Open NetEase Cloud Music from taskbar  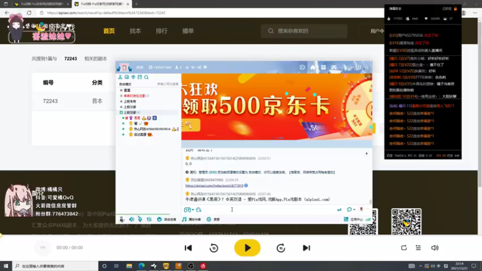pyautogui.click(x=203, y=266)
